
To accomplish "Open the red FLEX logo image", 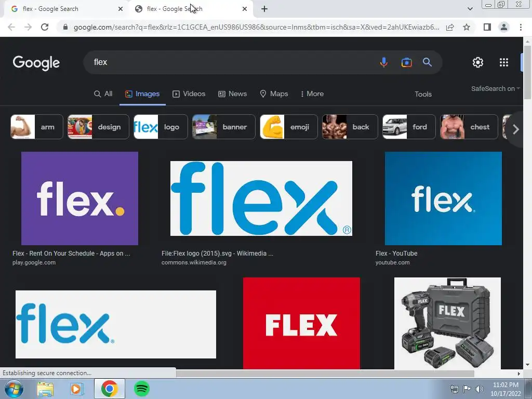I will point(301,323).
